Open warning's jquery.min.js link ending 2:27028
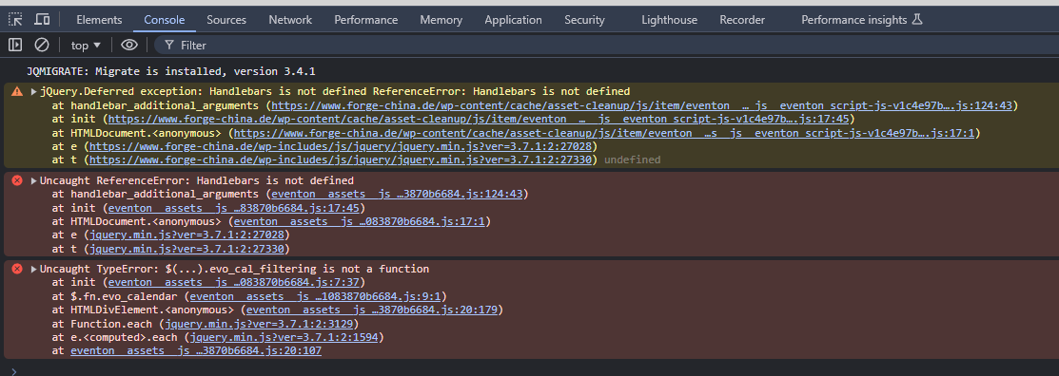 [x=341, y=146]
